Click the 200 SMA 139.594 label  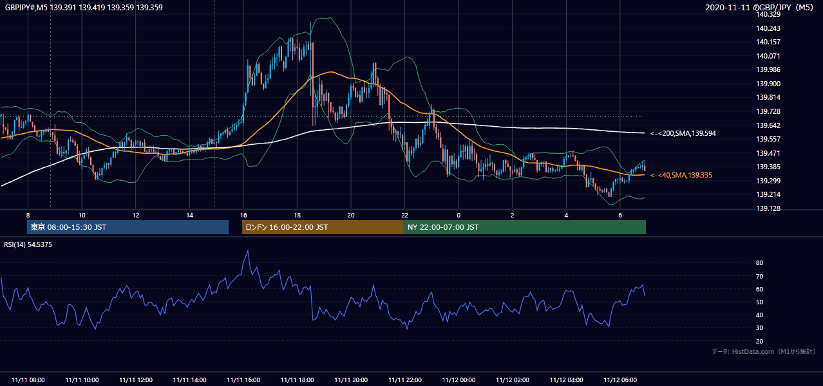[683, 133]
